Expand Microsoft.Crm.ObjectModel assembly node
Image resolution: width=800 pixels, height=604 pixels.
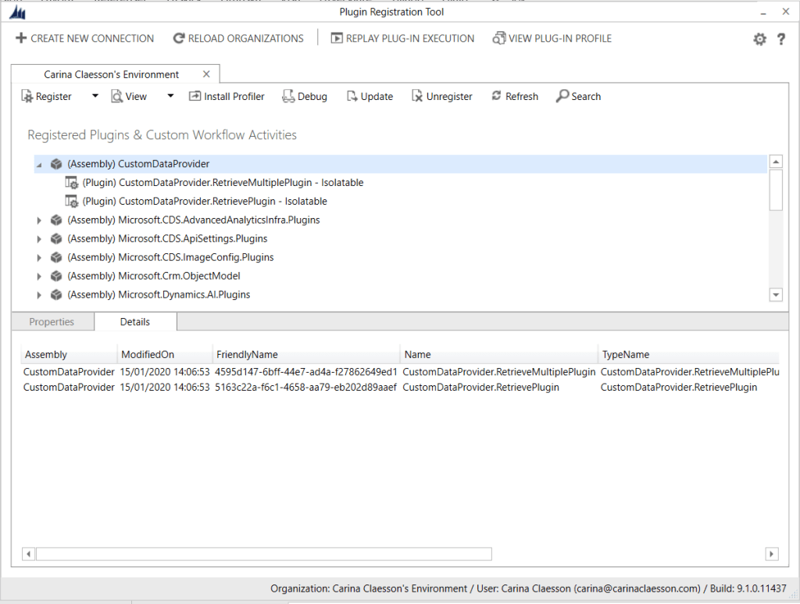(39, 276)
